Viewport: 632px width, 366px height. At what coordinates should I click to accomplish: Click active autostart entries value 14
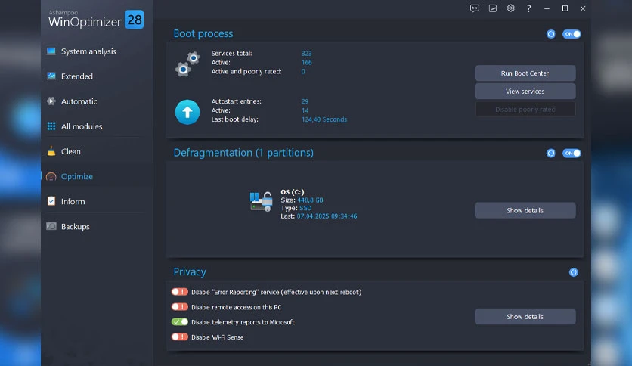(305, 110)
